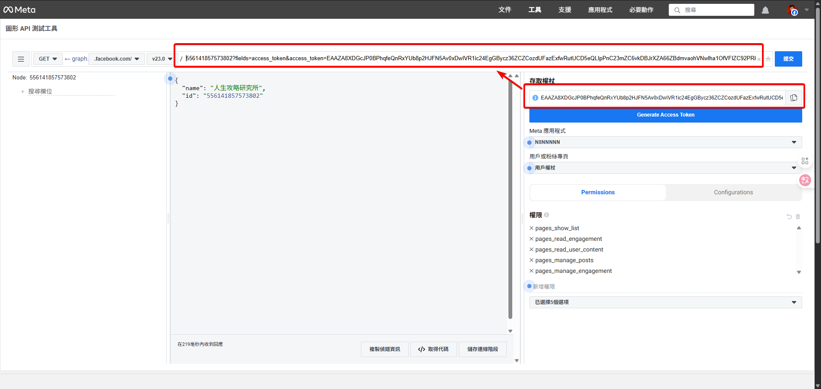Open the v23.0 API version dropdown
The width and height of the screenshot is (821, 389).
[161, 59]
